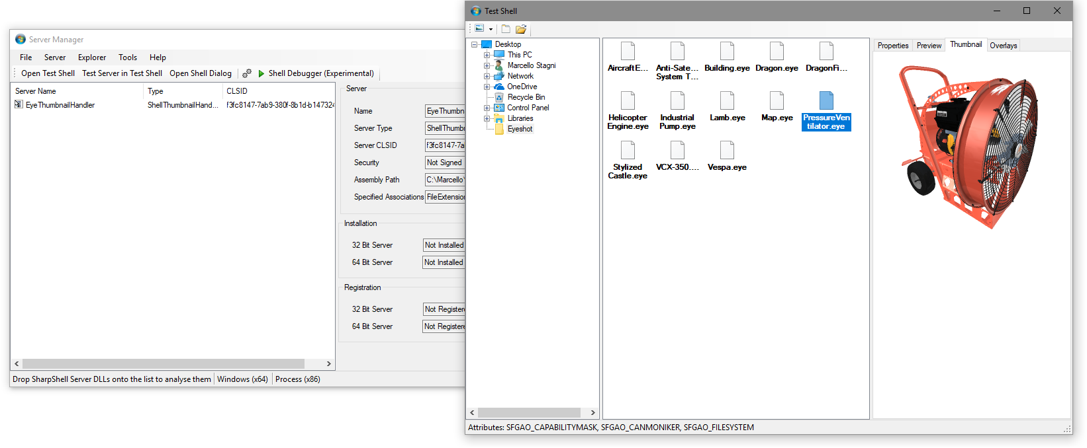Click the view mode image icon
This screenshot has height=448, width=1087.
click(x=479, y=28)
